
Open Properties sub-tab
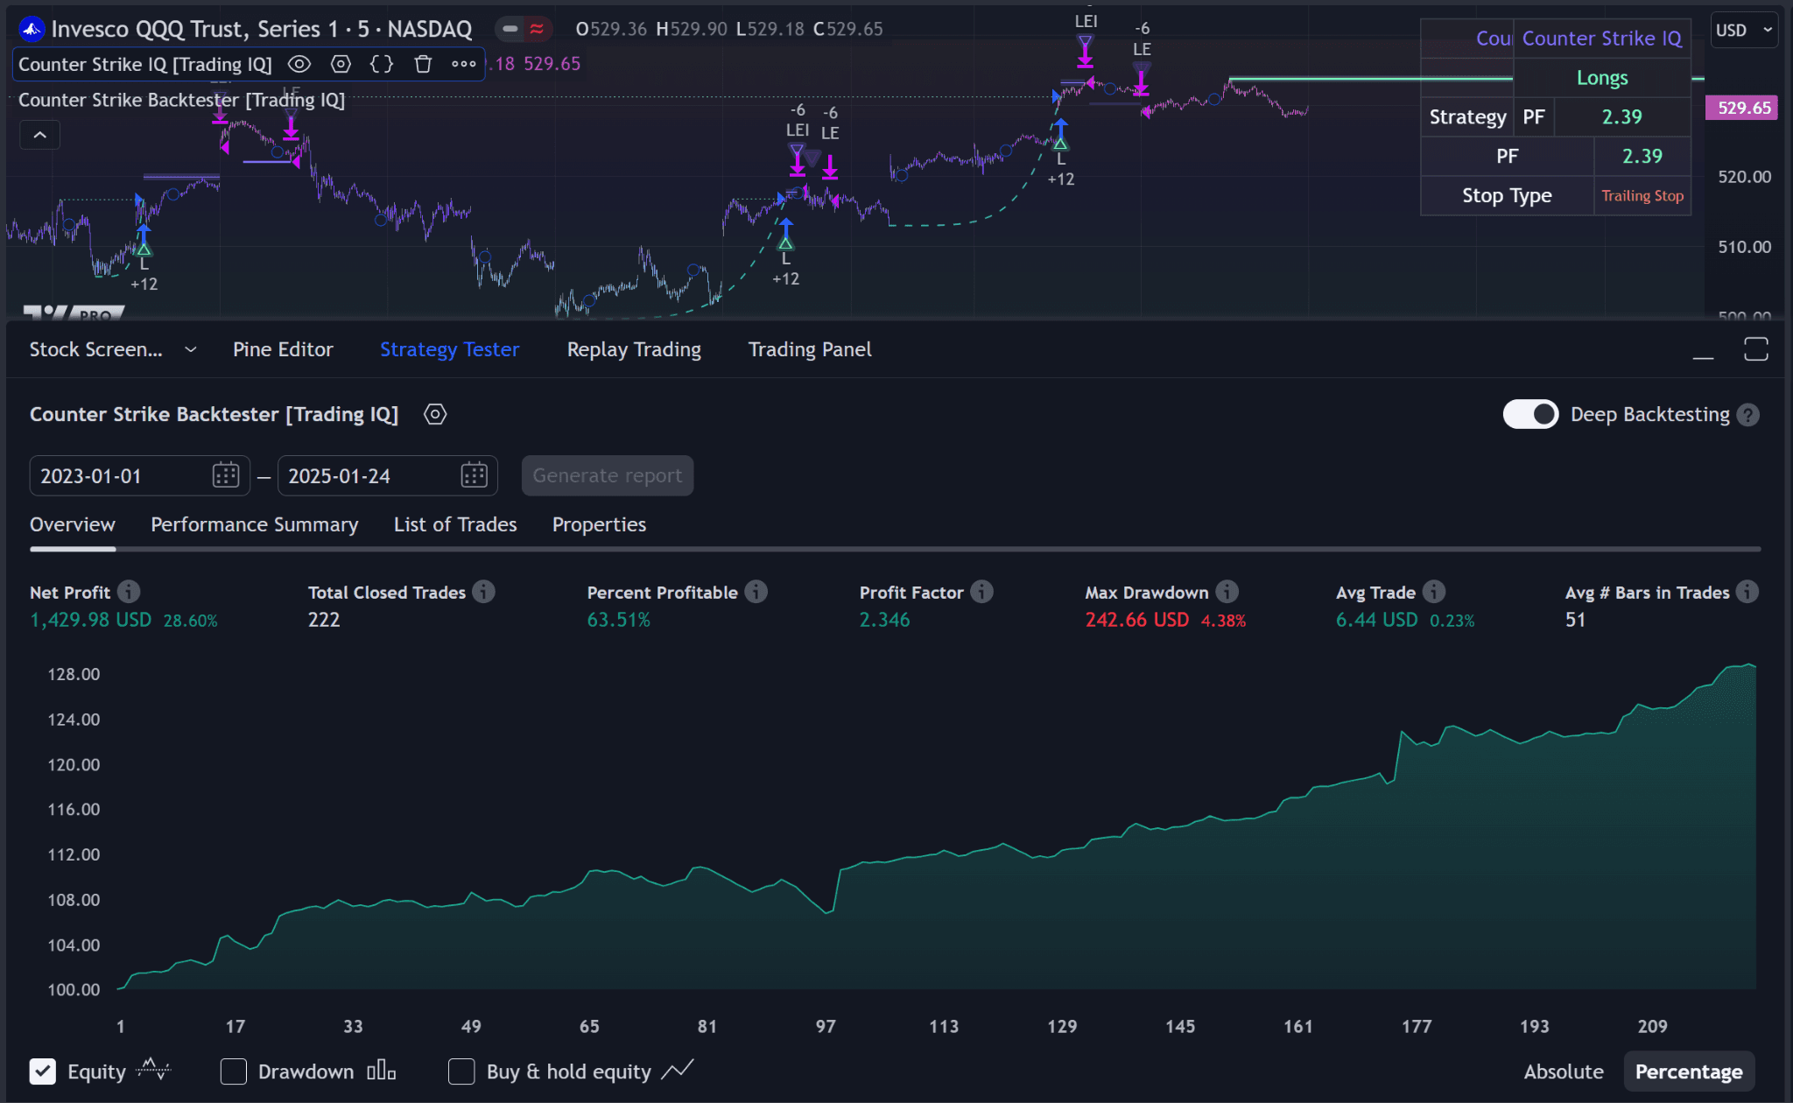(599, 524)
